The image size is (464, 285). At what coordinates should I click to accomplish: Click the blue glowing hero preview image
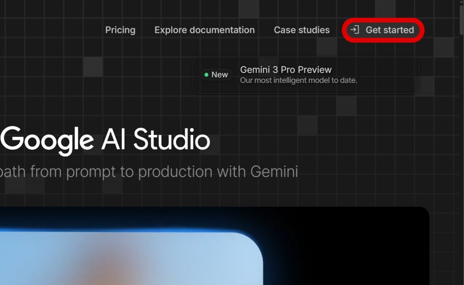coord(128,259)
